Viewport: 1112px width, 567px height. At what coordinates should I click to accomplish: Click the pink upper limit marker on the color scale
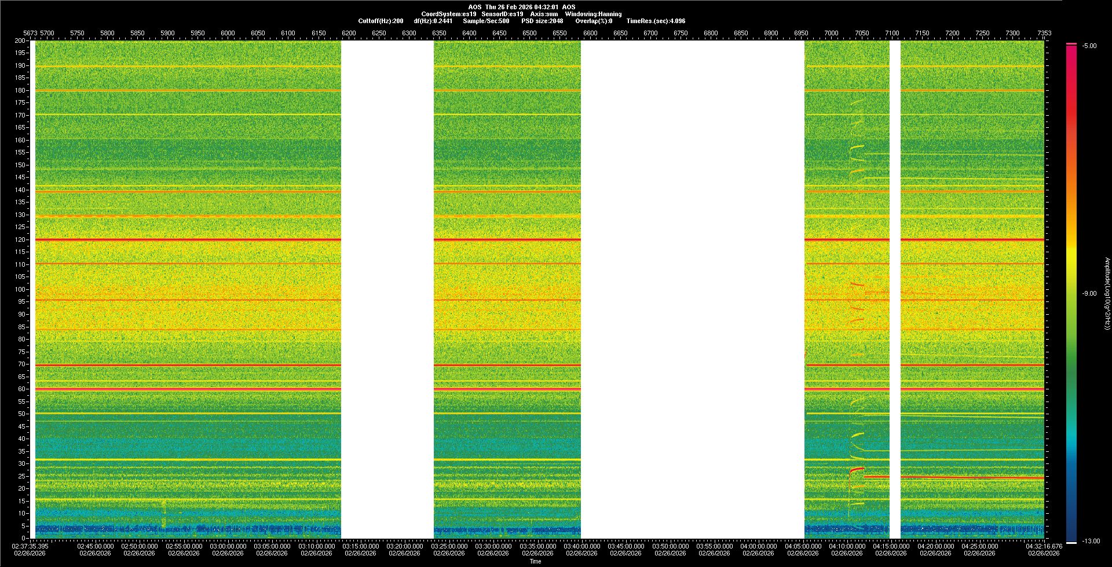point(1071,44)
